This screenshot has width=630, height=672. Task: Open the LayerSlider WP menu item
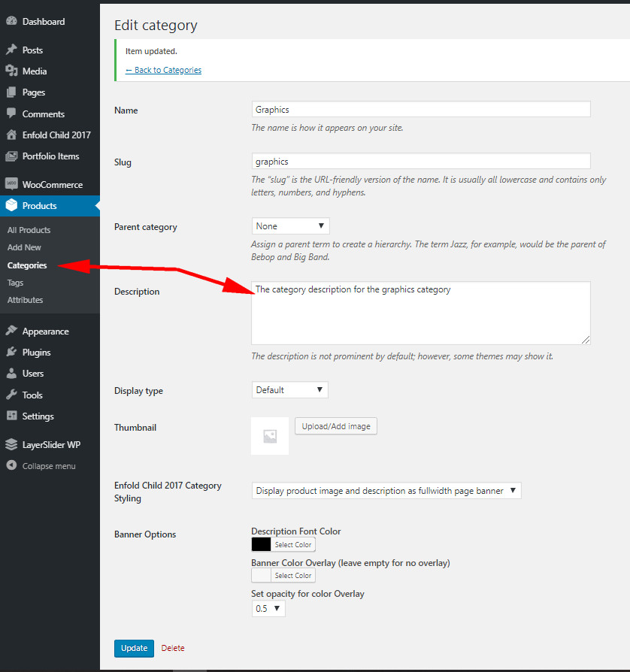[50, 445]
